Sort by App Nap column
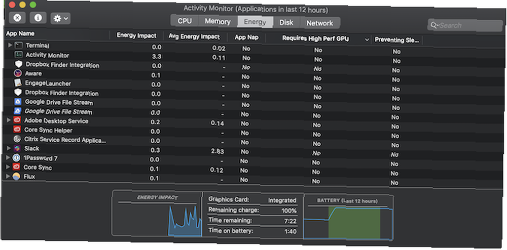Viewport: 507px width, 250px height. coord(247,37)
